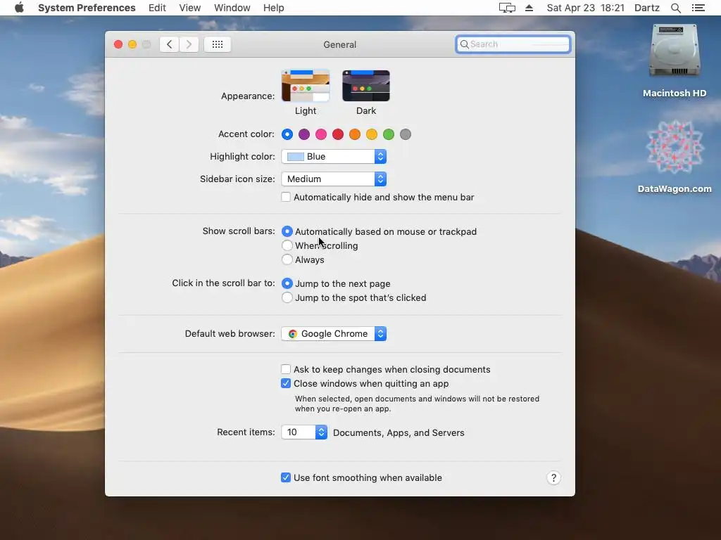Select blue accent color

(x=287, y=134)
